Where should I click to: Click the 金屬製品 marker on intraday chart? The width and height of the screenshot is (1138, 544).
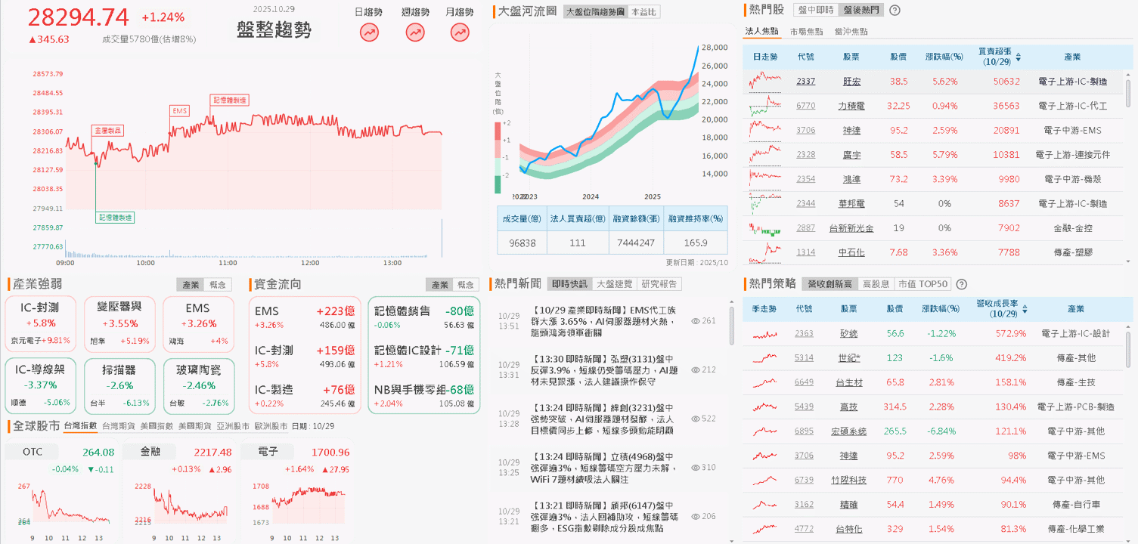pos(107,131)
